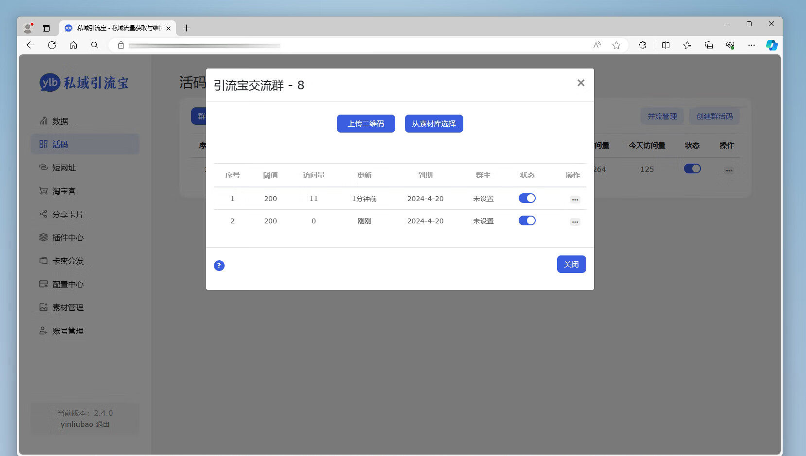
Task: Open the actions menu for row 1
Action: 574,199
